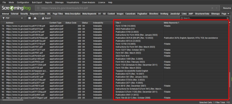Open the Configuration menu
Image resolution: width=232 pixels, height=104 pixels.
[23, 2]
